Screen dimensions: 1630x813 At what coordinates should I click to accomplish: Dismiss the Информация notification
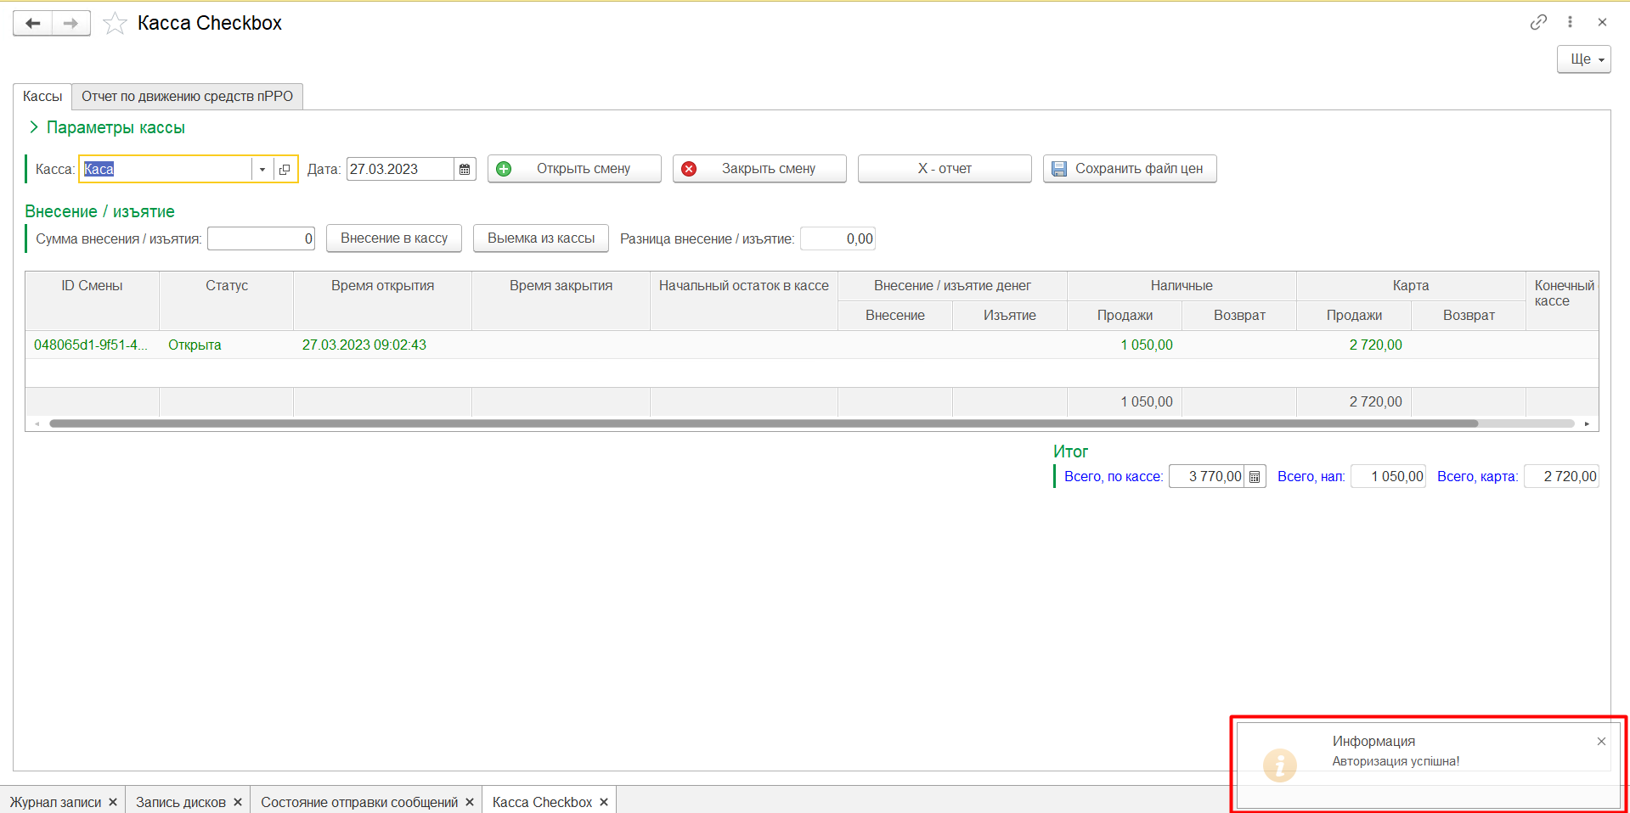pyautogui.click(x=1601, y=742)
